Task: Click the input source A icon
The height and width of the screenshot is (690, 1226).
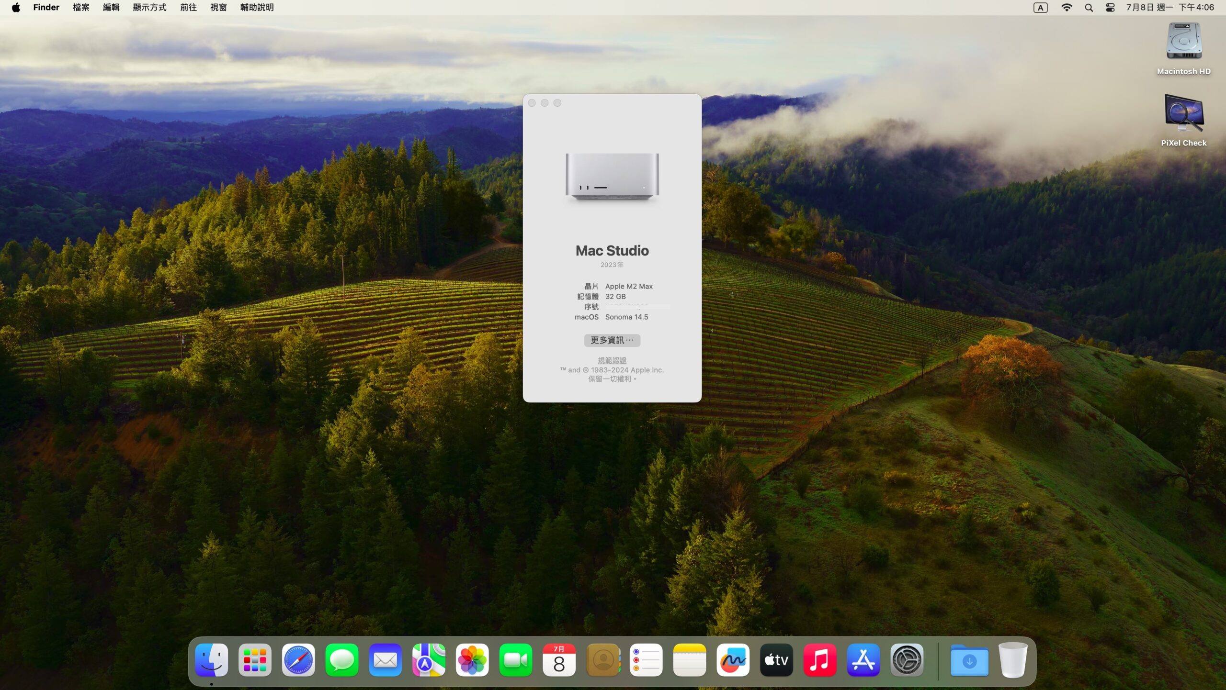Action: click(x=1040, y=7)
